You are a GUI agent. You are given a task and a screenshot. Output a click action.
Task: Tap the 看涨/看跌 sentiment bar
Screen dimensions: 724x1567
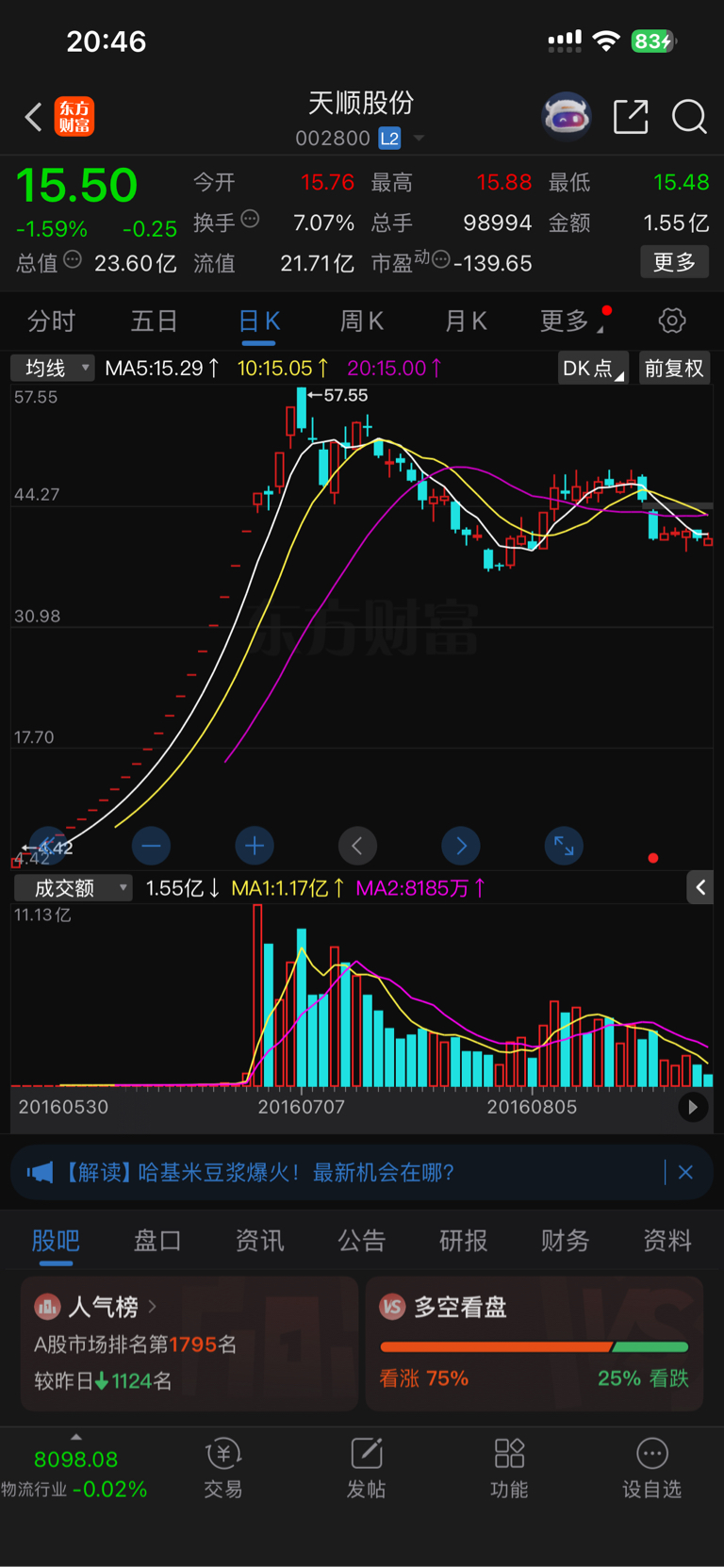pos(535,1346)
